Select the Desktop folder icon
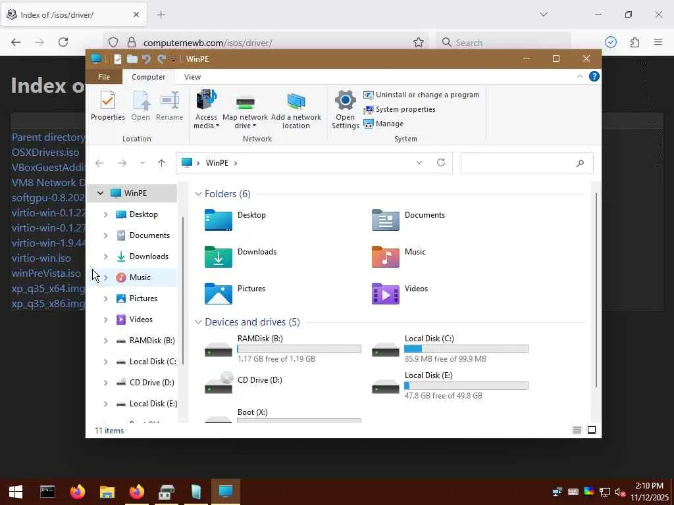 tap(219, 220)
